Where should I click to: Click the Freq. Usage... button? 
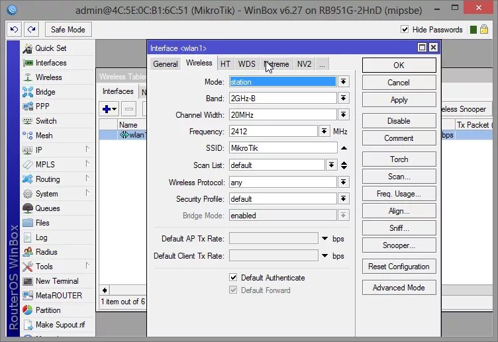pyautogui.click(x=399, y=194)
